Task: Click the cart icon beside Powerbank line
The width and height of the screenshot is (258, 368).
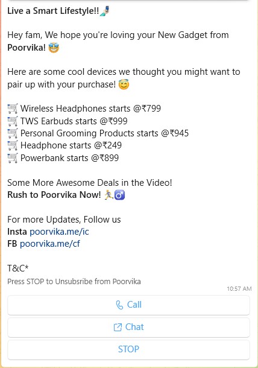Action: pyautogui.click(x=13, y=158)
